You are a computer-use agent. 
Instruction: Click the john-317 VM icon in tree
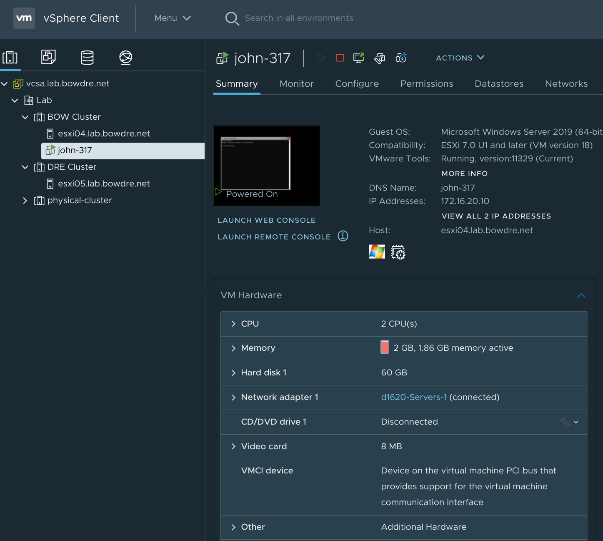pos(50,150)
